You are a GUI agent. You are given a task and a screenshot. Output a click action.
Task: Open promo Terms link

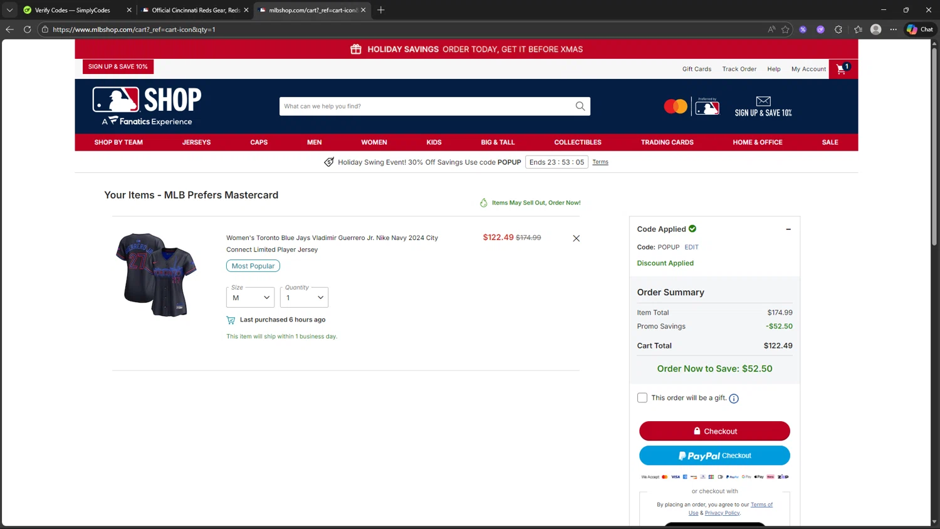(x=600, y=162)
